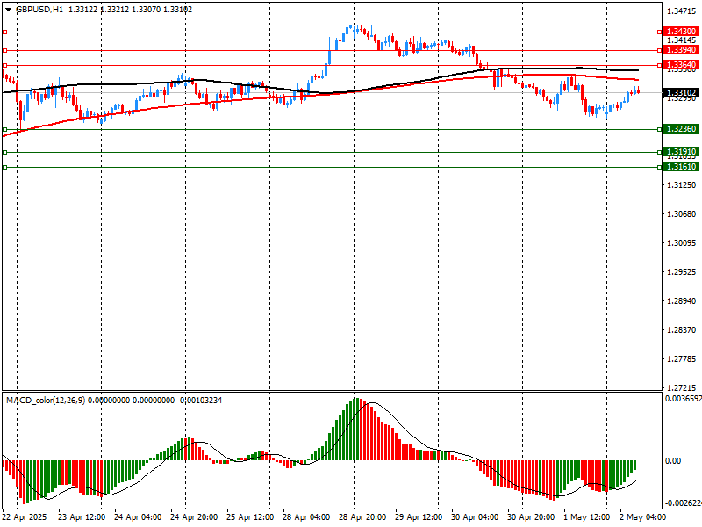Click the green 1.31610 price level label
This screenshot has height=527, width=702.
tap(681, 166)
